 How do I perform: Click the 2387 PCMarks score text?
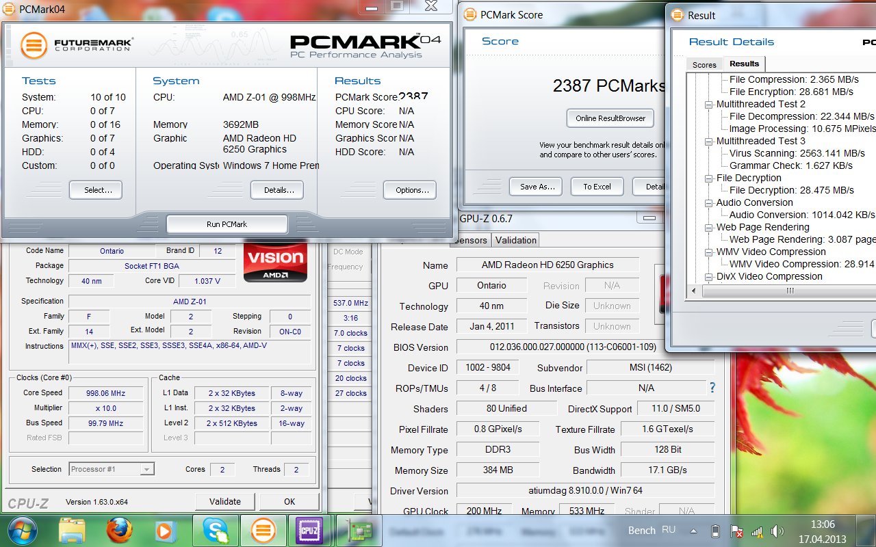(609, 86)
